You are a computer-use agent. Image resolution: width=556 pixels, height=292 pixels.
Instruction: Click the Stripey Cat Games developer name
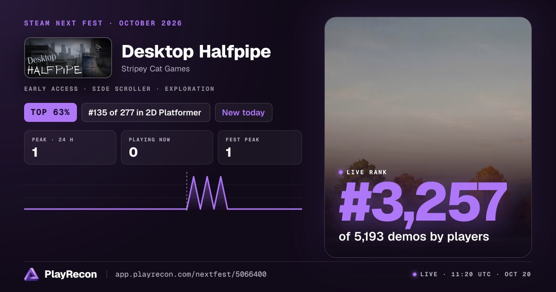(156, 69)
